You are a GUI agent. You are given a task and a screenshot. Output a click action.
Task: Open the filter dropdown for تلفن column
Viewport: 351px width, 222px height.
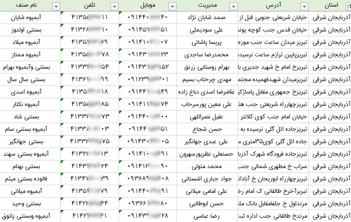[114, 7]
